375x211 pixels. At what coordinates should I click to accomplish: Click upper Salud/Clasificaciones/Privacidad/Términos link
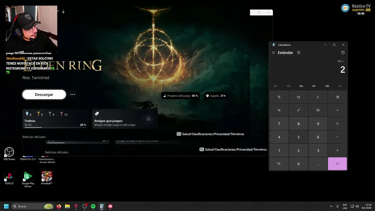click(x=210, y=134)
